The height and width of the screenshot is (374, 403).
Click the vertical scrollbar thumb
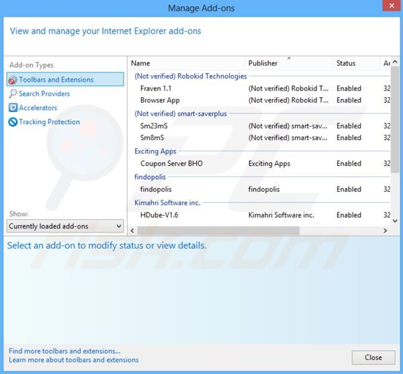[x=395, y=119]
